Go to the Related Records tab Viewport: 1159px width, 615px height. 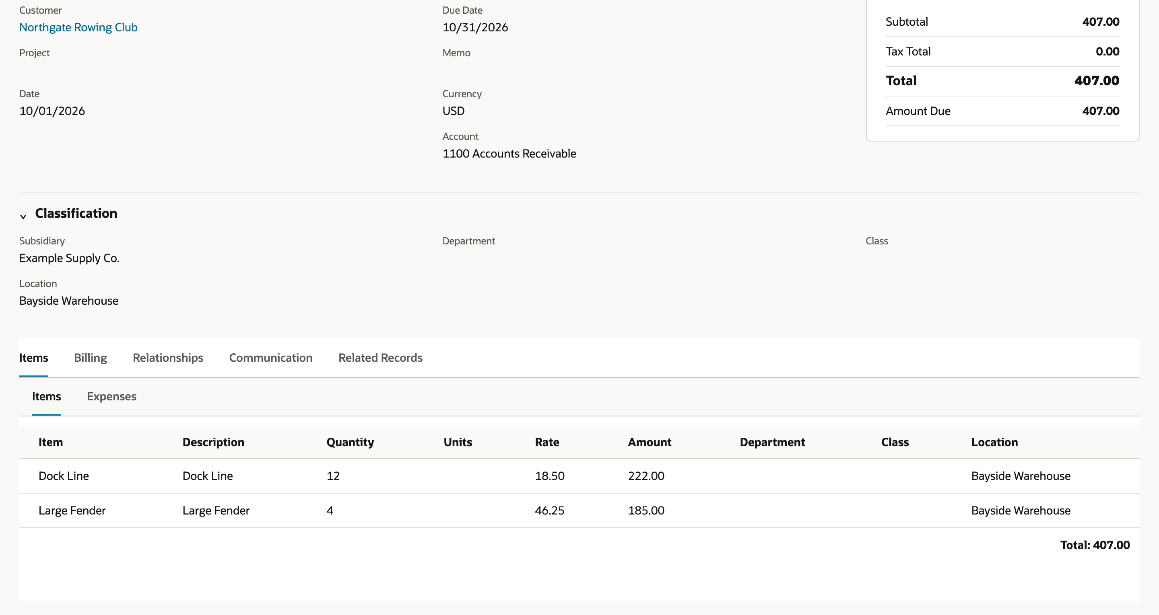coord(381,358)
